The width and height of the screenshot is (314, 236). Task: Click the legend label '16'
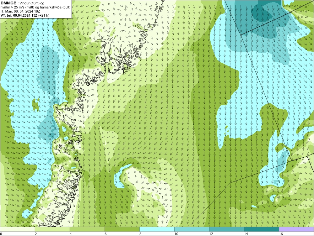[x=281, y=234]
